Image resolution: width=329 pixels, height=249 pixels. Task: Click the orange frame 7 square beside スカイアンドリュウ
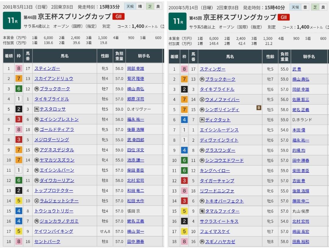tap(19, 79)
